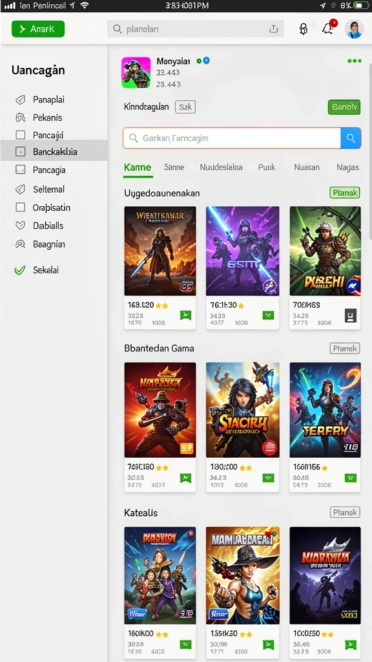The height and width of the screenshot is (662, 372).
Task: Open the user profile avatar
Action: pos(354,28)
